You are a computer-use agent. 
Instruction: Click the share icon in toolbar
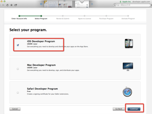point(16,5)
